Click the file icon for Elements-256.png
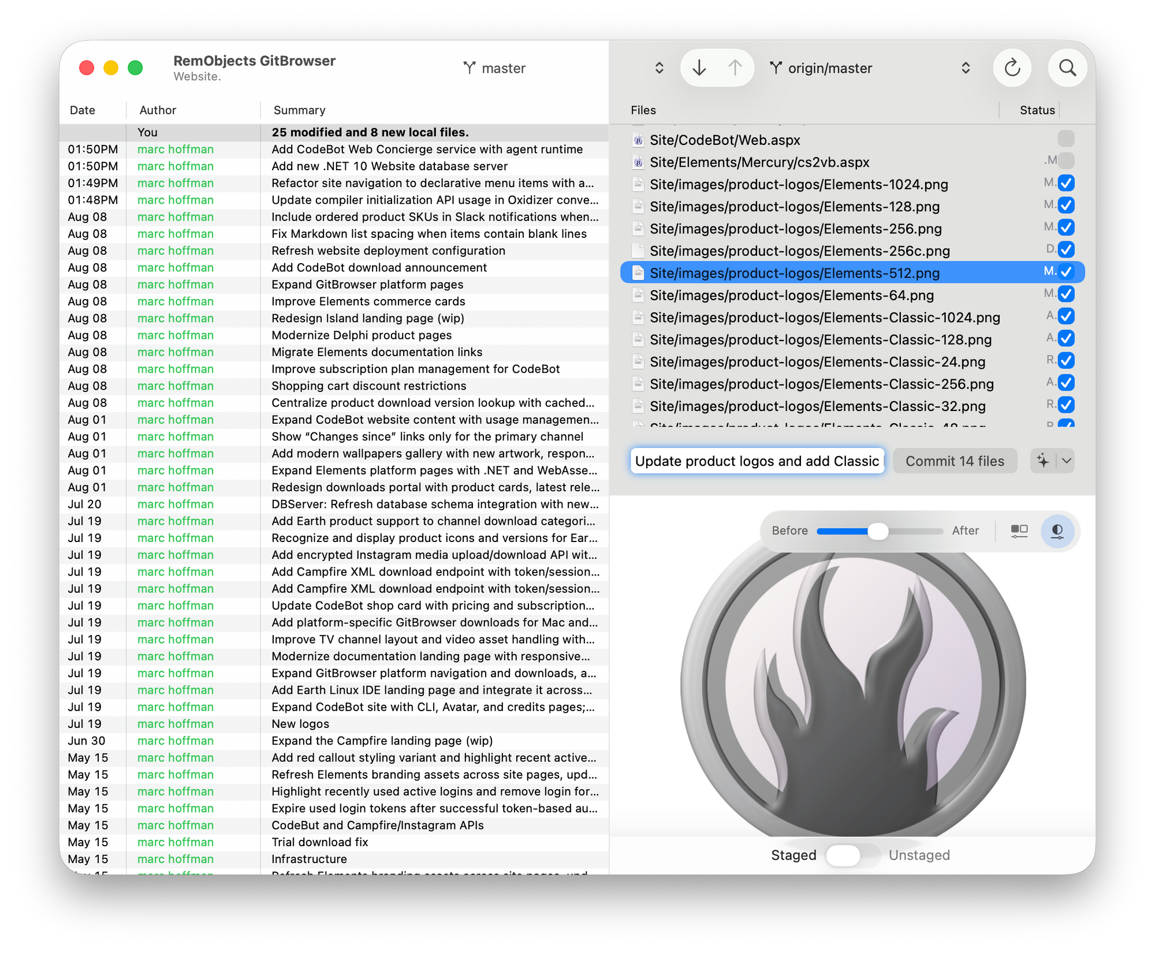 pos(638,229)
